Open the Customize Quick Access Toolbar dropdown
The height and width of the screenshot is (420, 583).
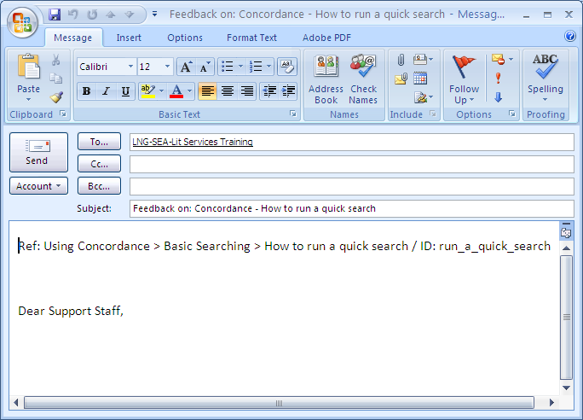coord(154,15)
